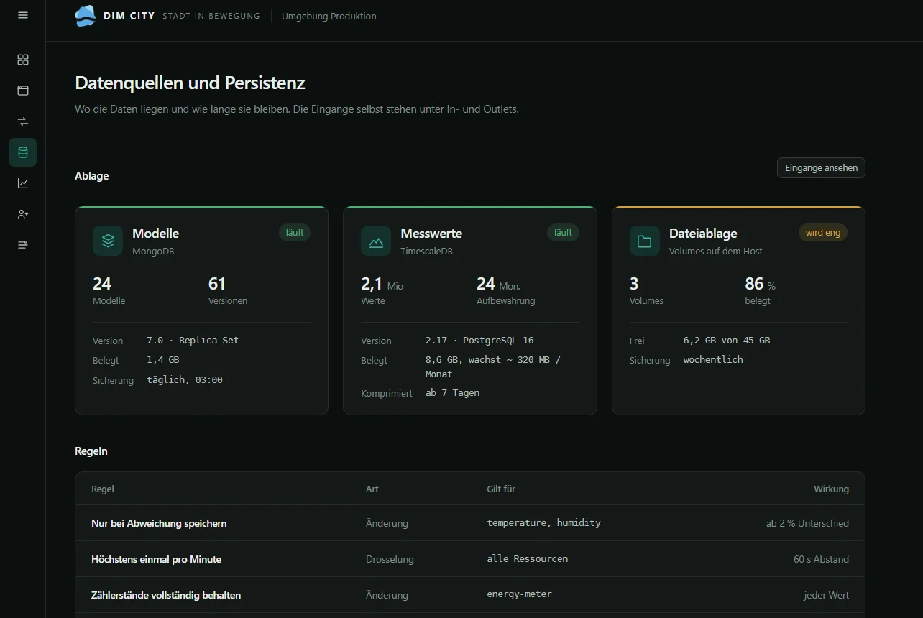Open the window panel icon in sidebar
This screenshot has width=923, height=618.
point(23,91)
